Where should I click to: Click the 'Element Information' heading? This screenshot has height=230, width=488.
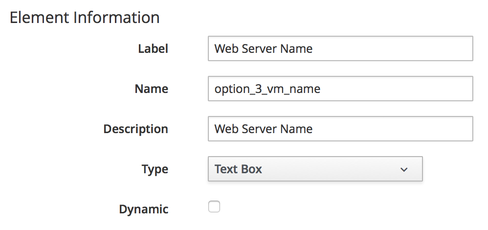click(85, 18)
